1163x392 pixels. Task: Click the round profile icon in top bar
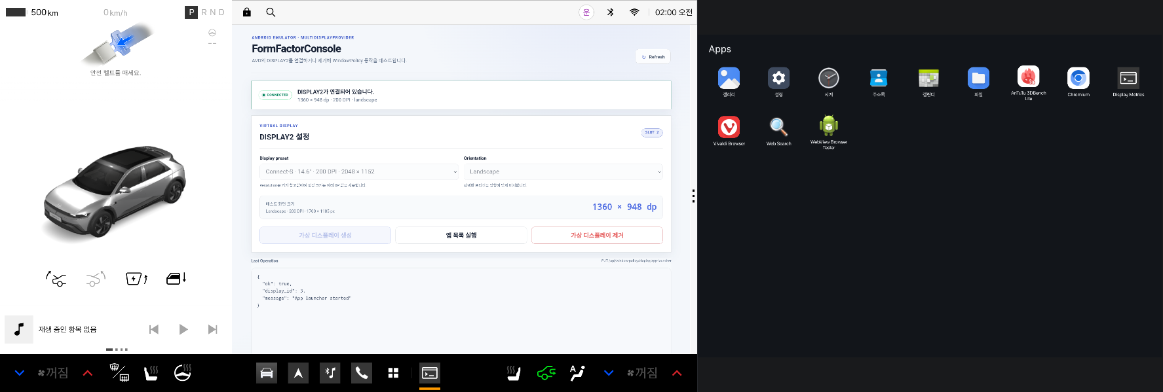(586, 12)
